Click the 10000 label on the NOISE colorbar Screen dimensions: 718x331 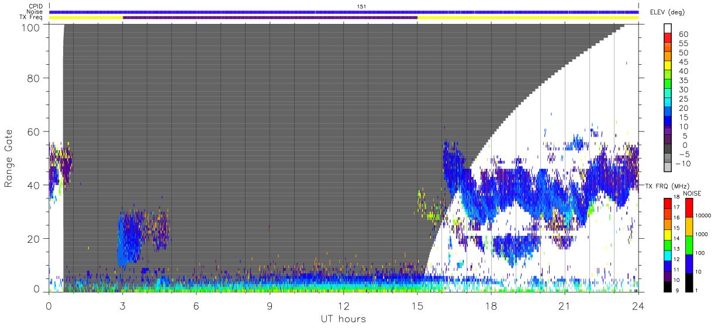[x=704, y=216]
